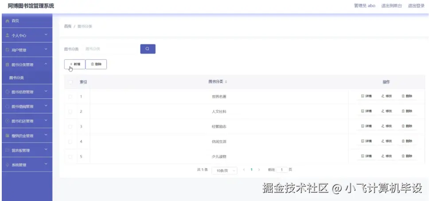Click 修改 for the 少儿读物 row

(386, 156)
